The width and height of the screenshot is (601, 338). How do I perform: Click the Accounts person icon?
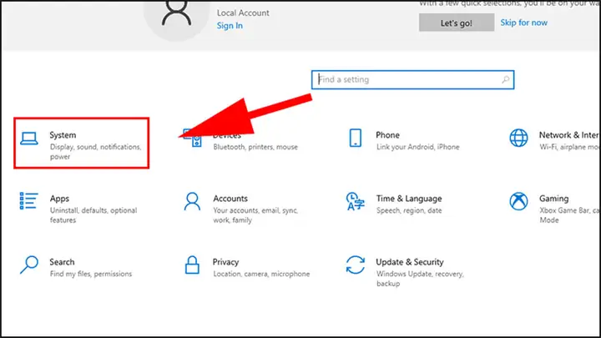[x=192, y=202]
